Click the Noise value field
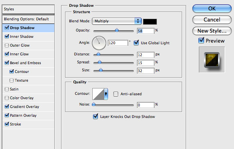234x149 pixels. coord(145,105)
